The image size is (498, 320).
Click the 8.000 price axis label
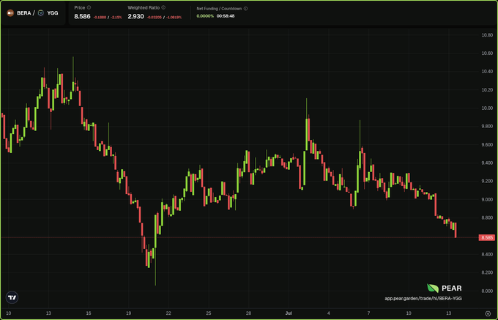pyautogui.click(x=487, y=291)
